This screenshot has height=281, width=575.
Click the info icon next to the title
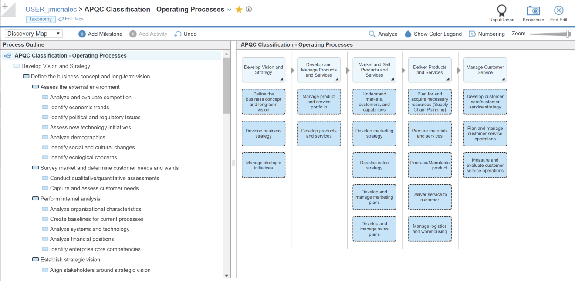tap(248, 9)
